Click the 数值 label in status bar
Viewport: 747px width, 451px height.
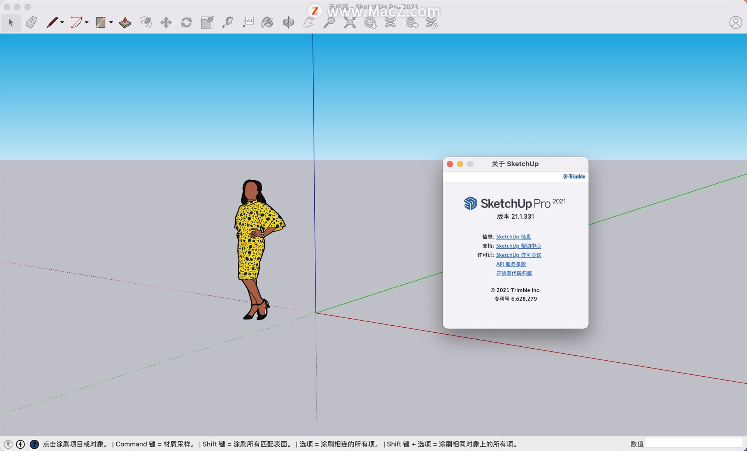[x=637, y=444]
